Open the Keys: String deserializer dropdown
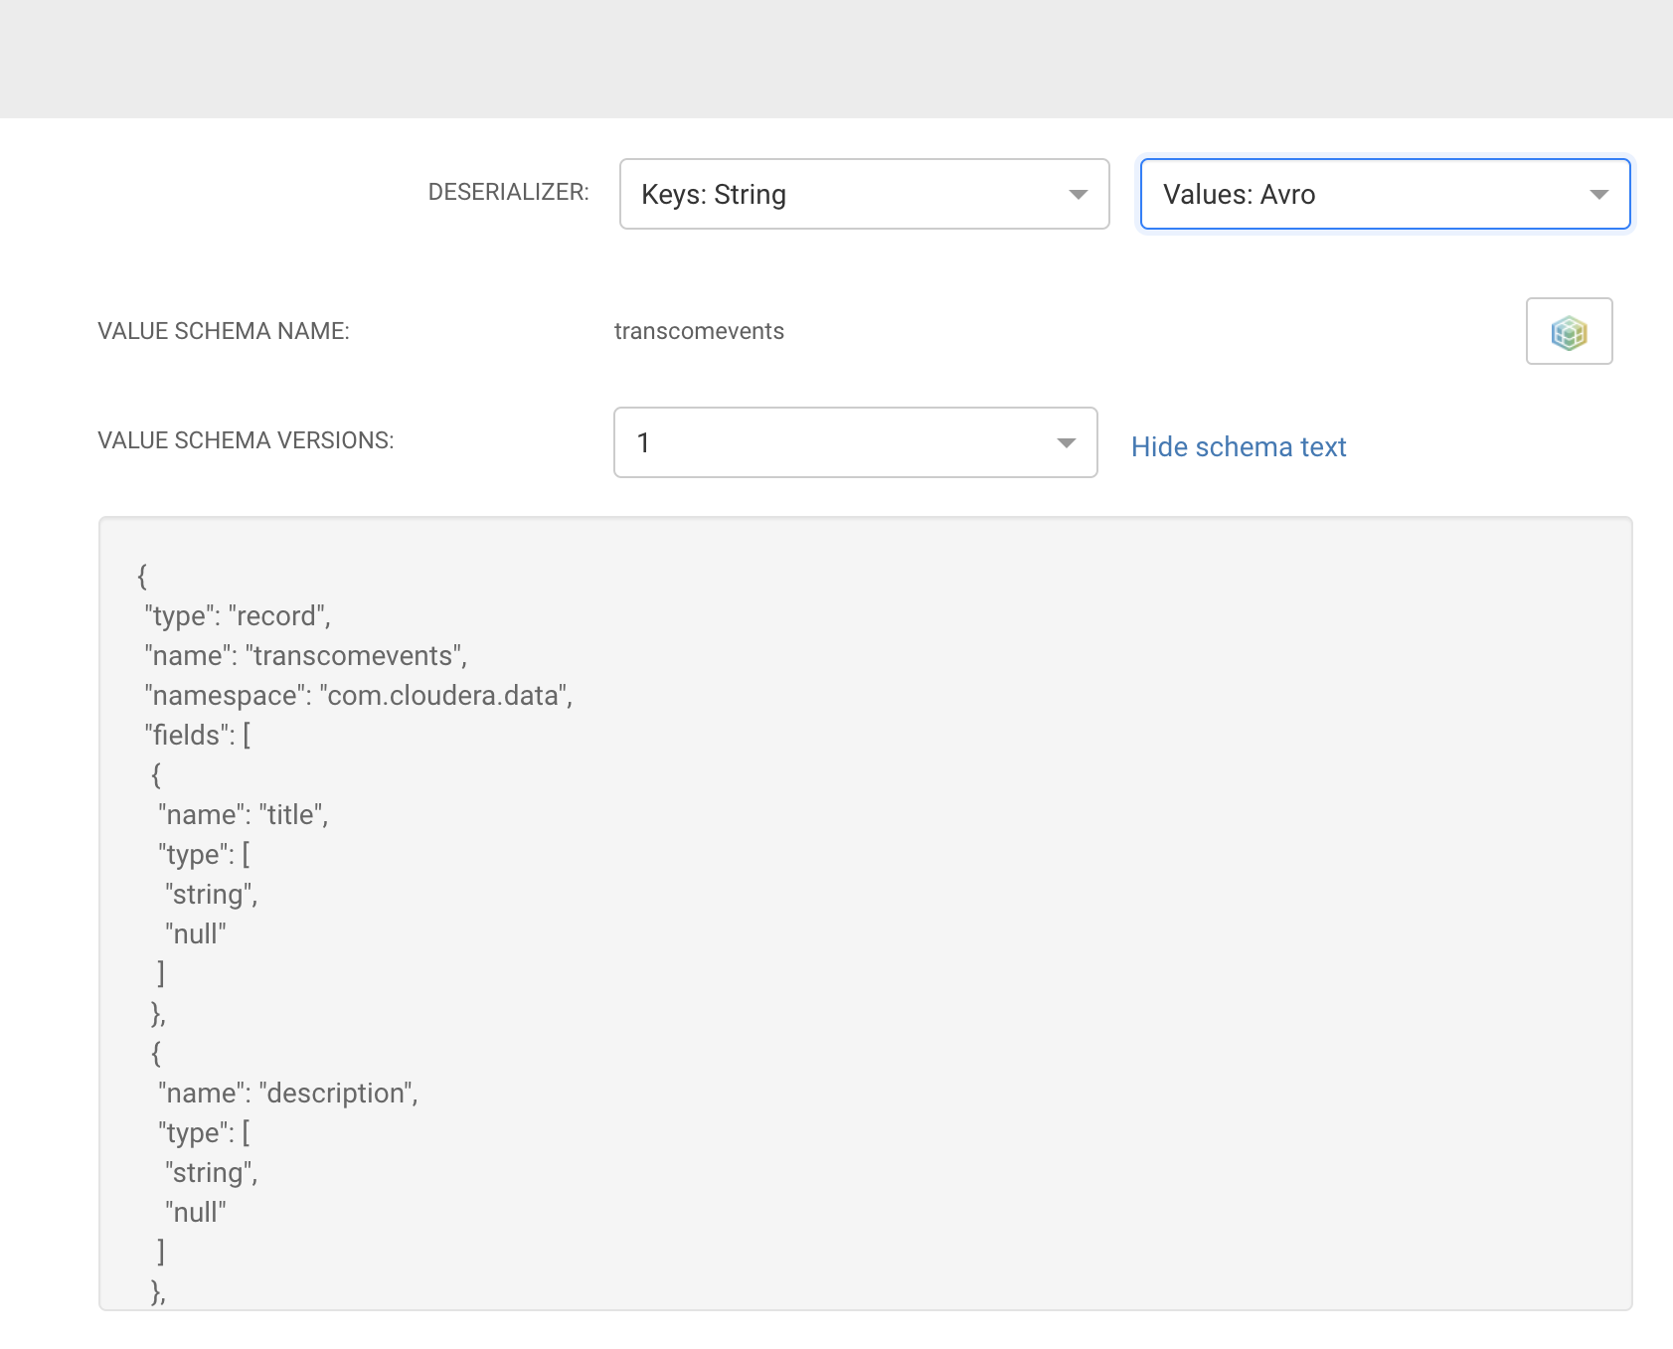The height and width of the screenshot is (1349, 1673). pyautogui.click(x=863, y=195)
